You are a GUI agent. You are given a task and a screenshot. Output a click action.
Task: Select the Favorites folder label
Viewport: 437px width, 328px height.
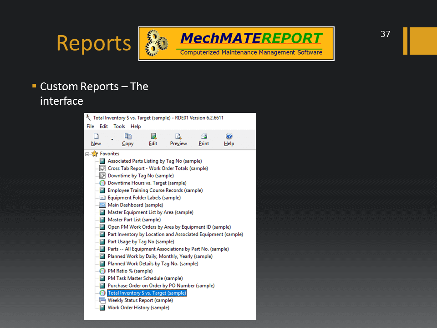click(x=110, y=154)
